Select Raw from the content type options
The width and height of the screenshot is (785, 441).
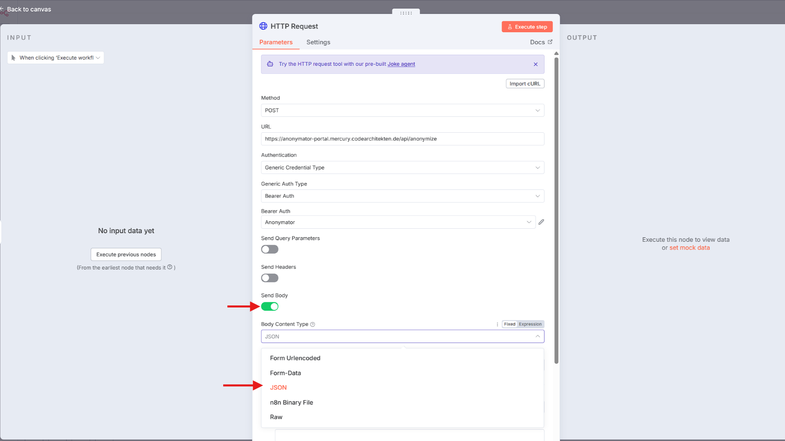point(276,417)
